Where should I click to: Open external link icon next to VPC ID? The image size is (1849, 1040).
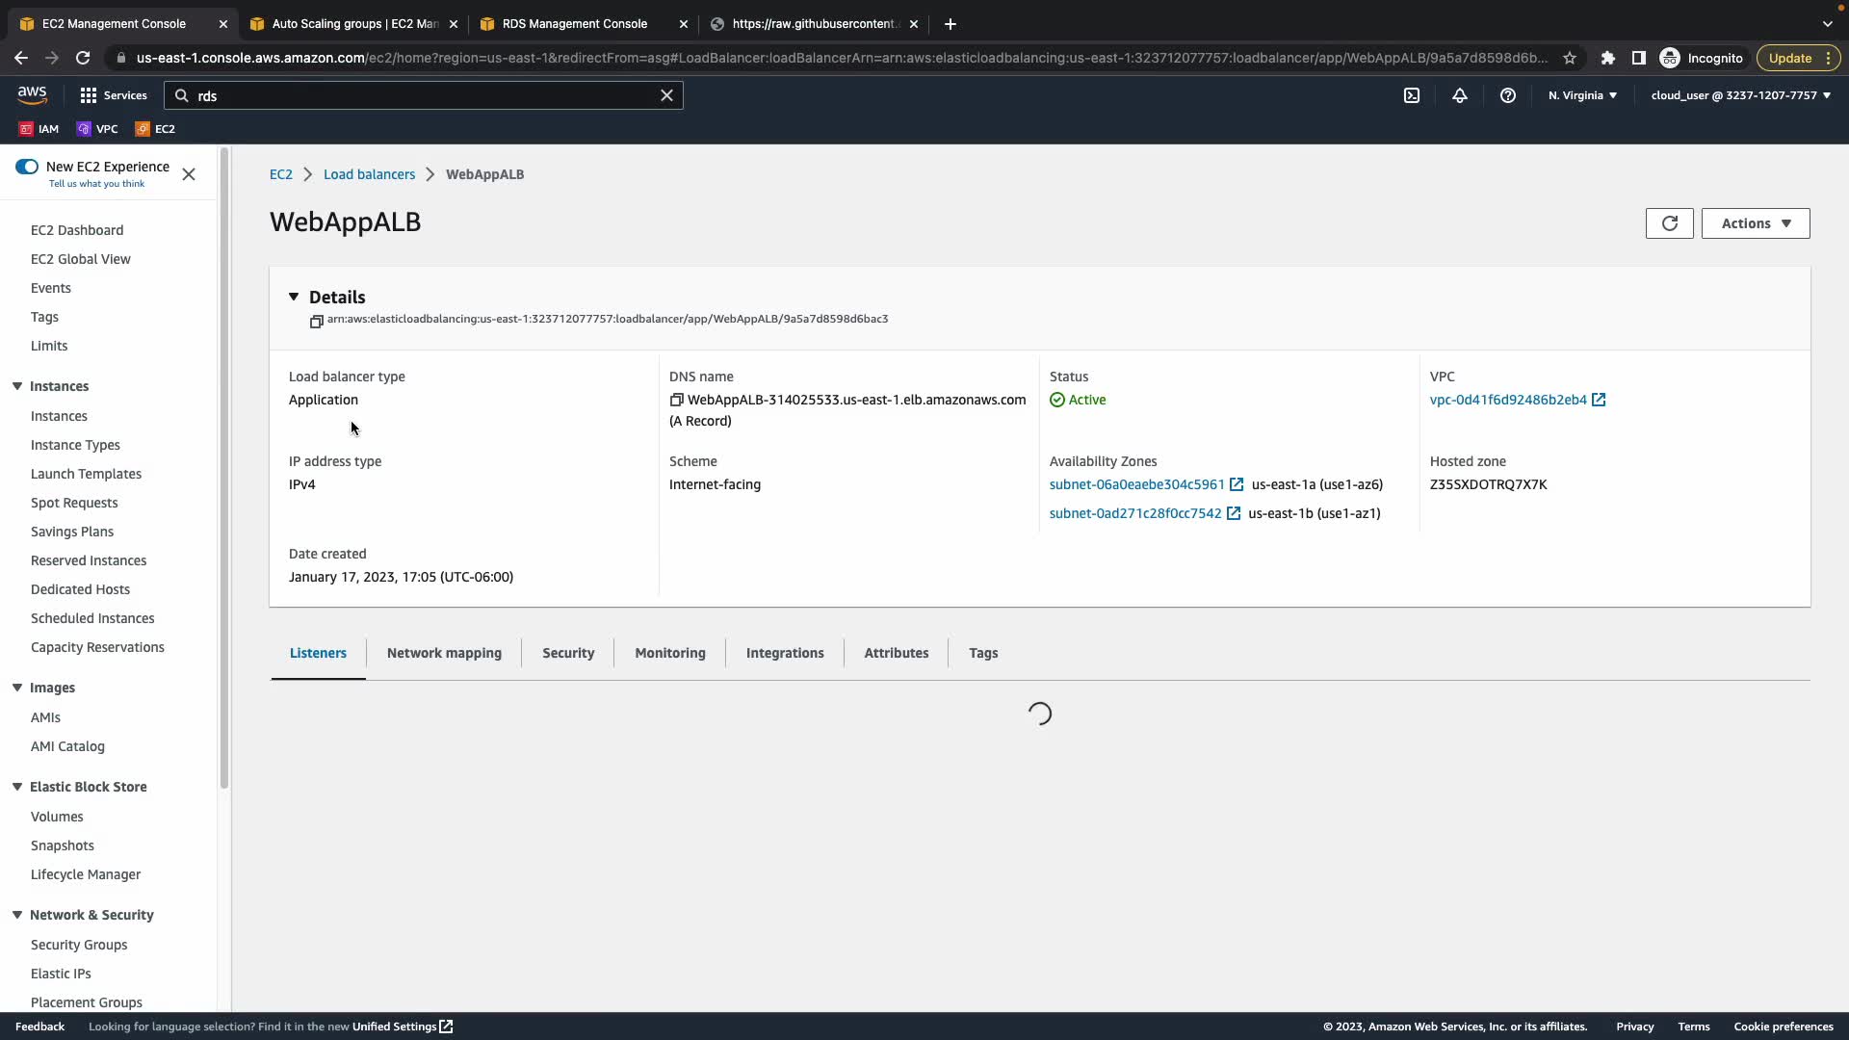pos(1599,400)
